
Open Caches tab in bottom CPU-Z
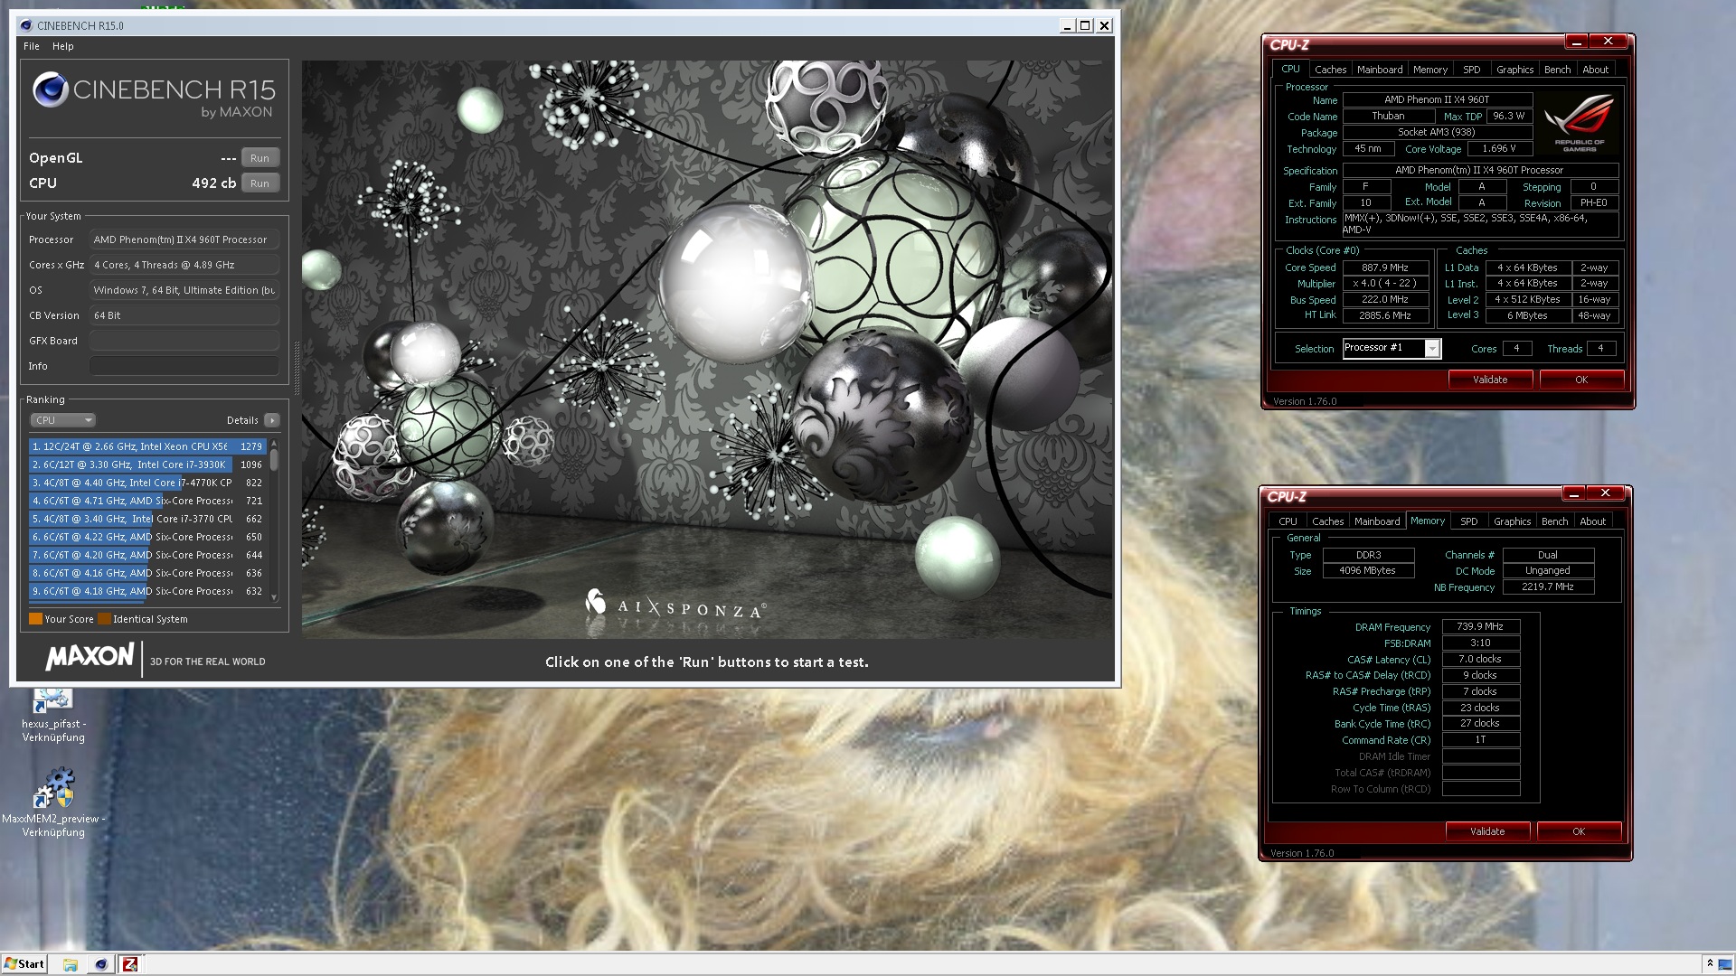1327,521
